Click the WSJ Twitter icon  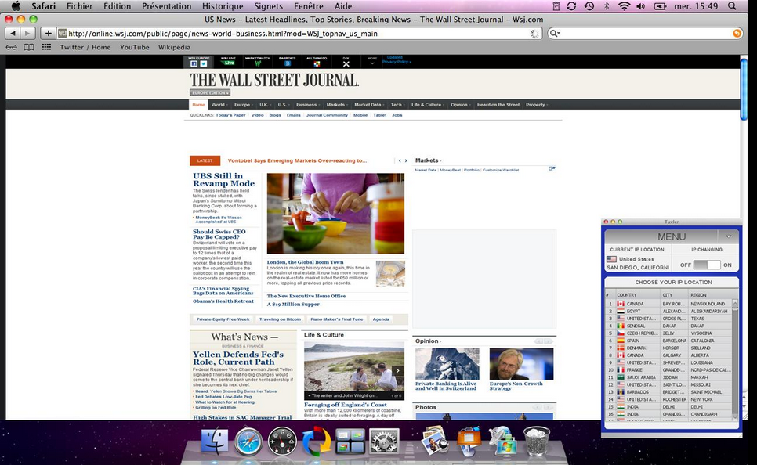(x=203, y=63)
